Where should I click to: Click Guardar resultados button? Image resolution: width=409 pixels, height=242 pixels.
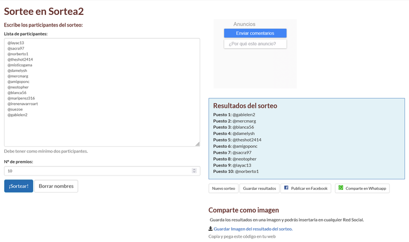[259, 188]
